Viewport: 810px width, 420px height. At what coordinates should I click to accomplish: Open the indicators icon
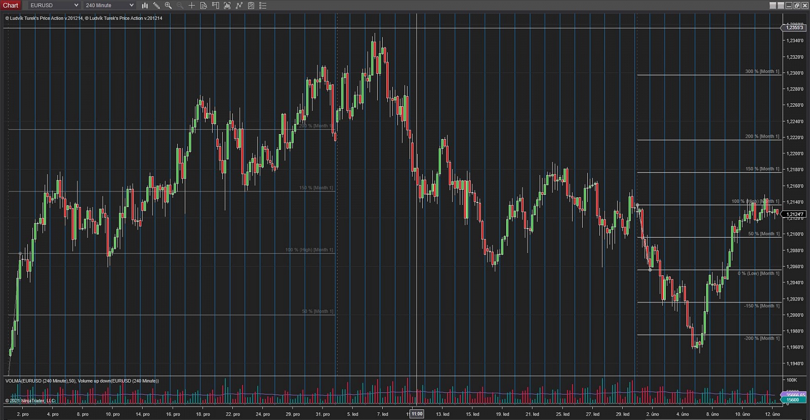(x=239, y=6)
